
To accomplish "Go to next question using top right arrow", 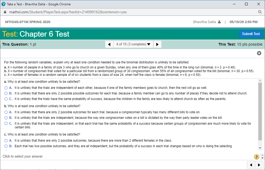I will (x=157, y=44).
